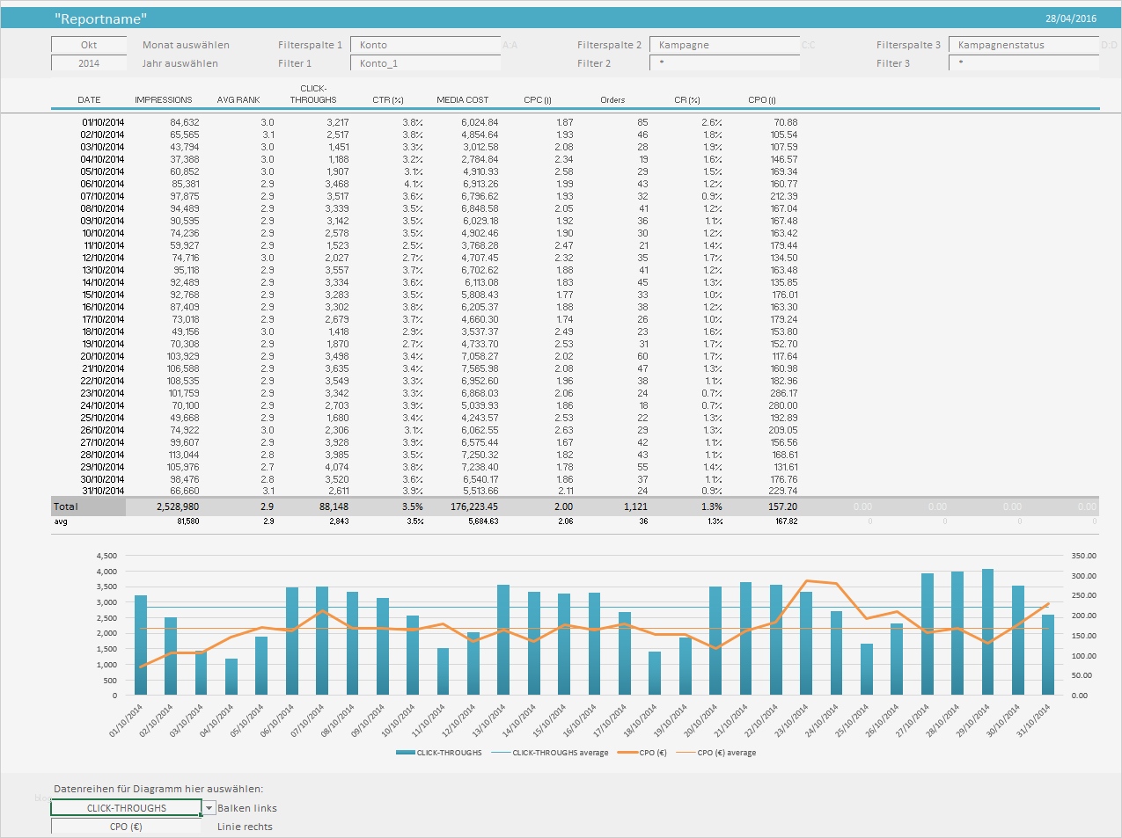Viewport: 1122px width, 838px height.
Task: Open the dropdown arrow beside the CLICK-THROUGHS selector
Action: (x=209, y=808)
